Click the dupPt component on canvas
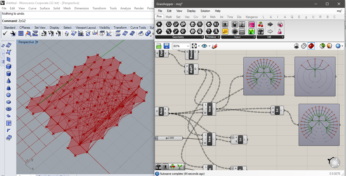Screen dimensions: 346x176 pos(191,69)
